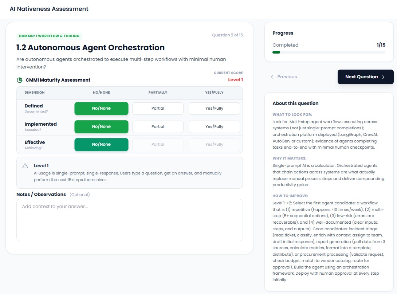Screen dimensions: 397x294
Task: Go to the Next Question
Action: (x=365, y=77)
